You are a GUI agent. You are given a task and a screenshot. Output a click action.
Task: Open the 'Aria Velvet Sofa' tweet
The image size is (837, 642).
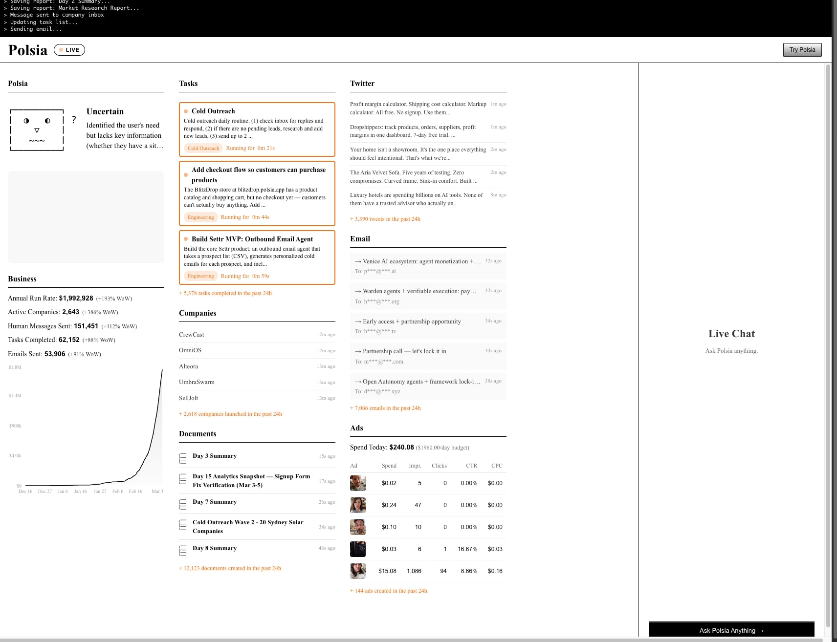tap(428, 176)
